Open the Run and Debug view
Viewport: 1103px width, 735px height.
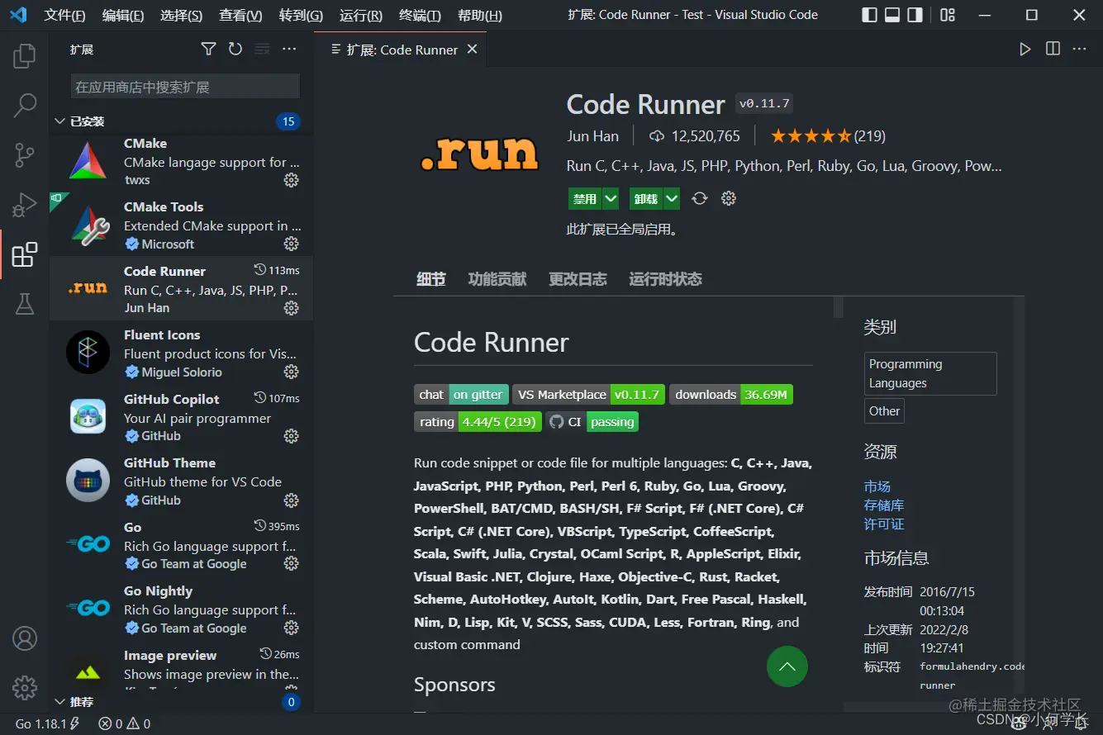[25, 204]
